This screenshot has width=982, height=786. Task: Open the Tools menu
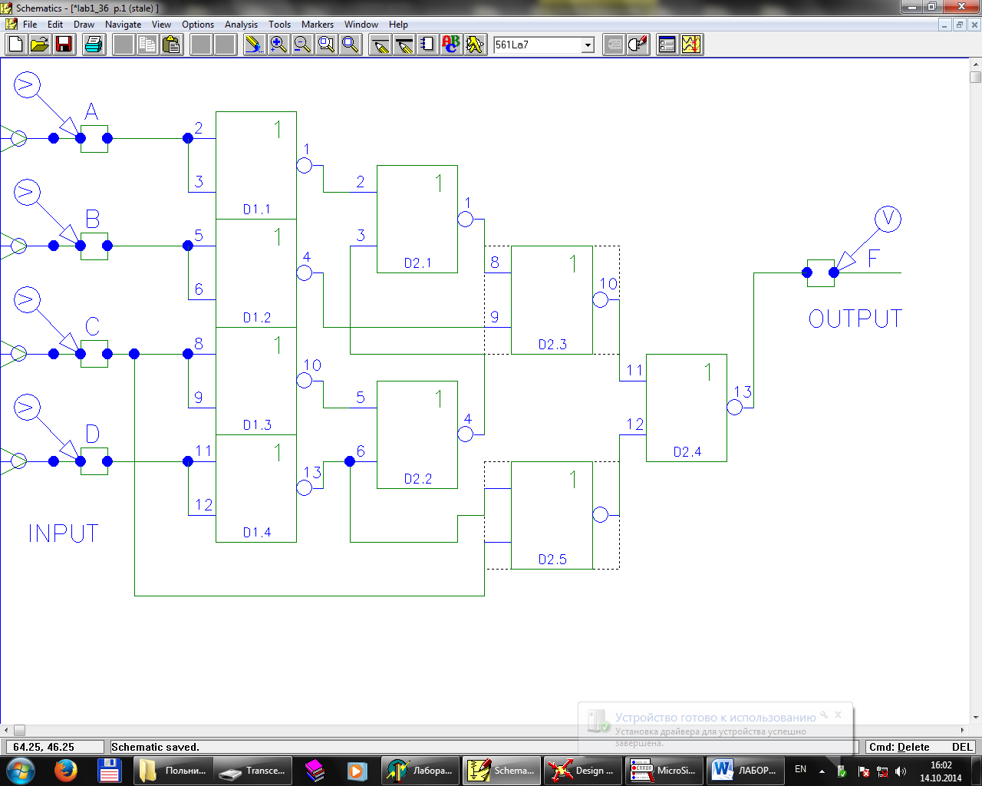[x=279, y=25]
